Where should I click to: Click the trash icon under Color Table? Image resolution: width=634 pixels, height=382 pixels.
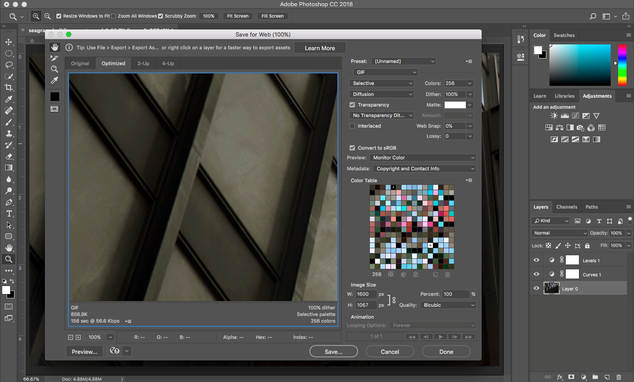447,275
